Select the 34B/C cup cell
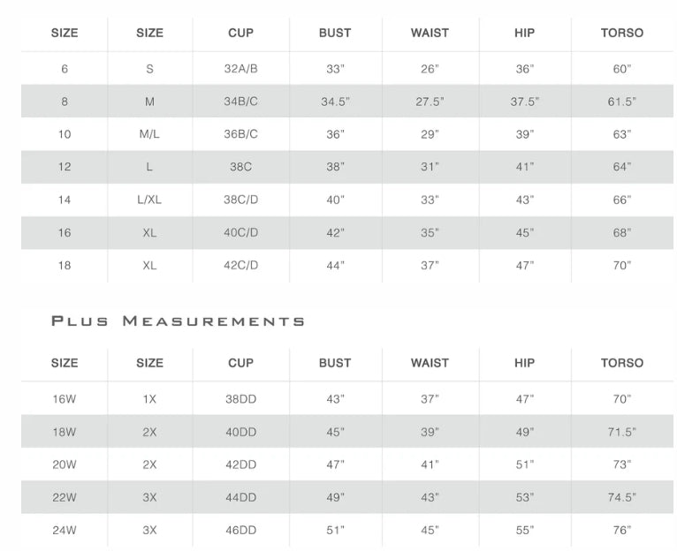677x551 pixels. pos(240,102)
